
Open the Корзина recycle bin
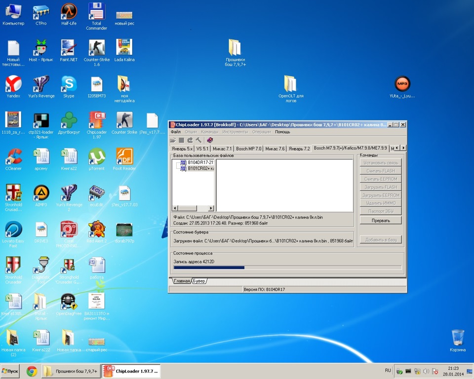458,341
